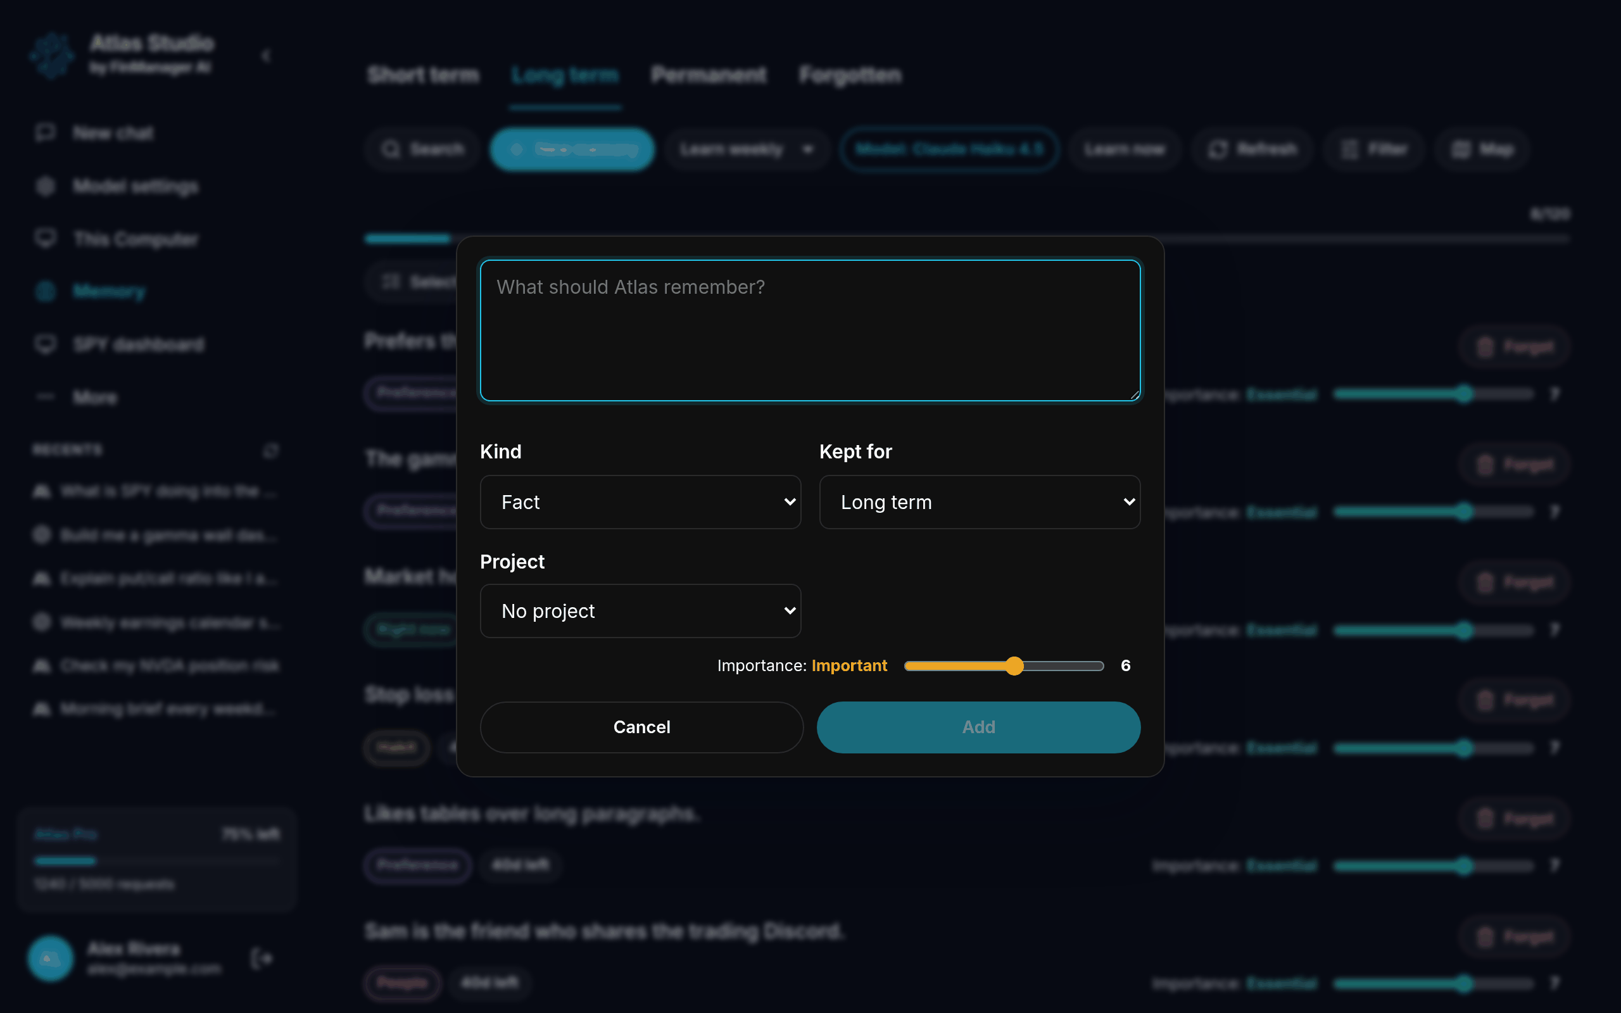Open the Kept for dropdown showing Long term
1621x1013 pixels.
[980, 502]
